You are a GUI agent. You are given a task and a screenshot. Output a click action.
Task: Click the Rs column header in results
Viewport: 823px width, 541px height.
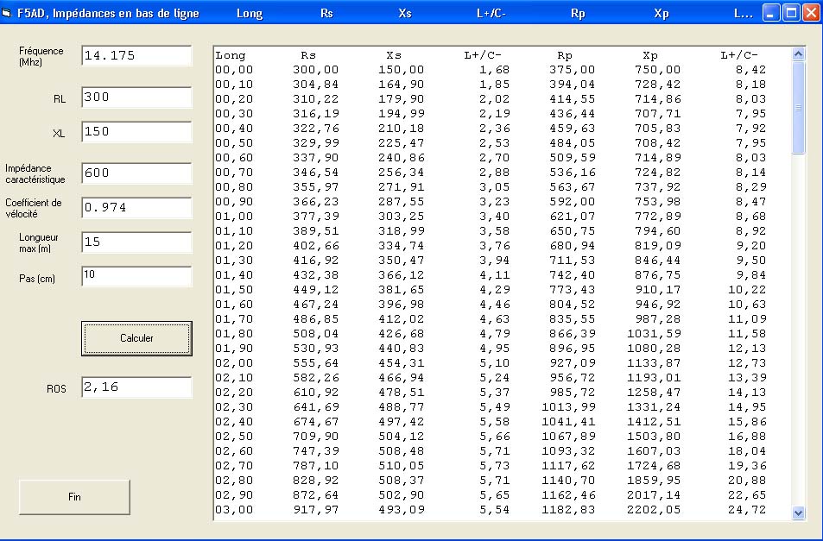(x=308, y=55)
